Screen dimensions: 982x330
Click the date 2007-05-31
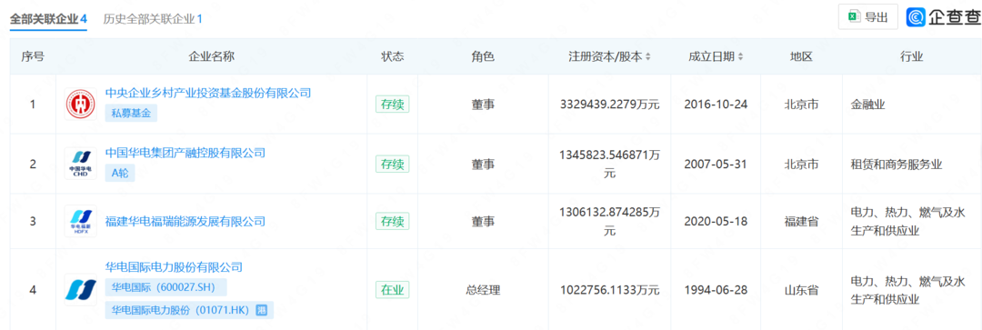(x=716, y=164)
